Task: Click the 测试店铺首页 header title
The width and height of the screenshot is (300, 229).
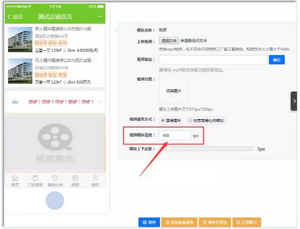Action: [55, 17]
